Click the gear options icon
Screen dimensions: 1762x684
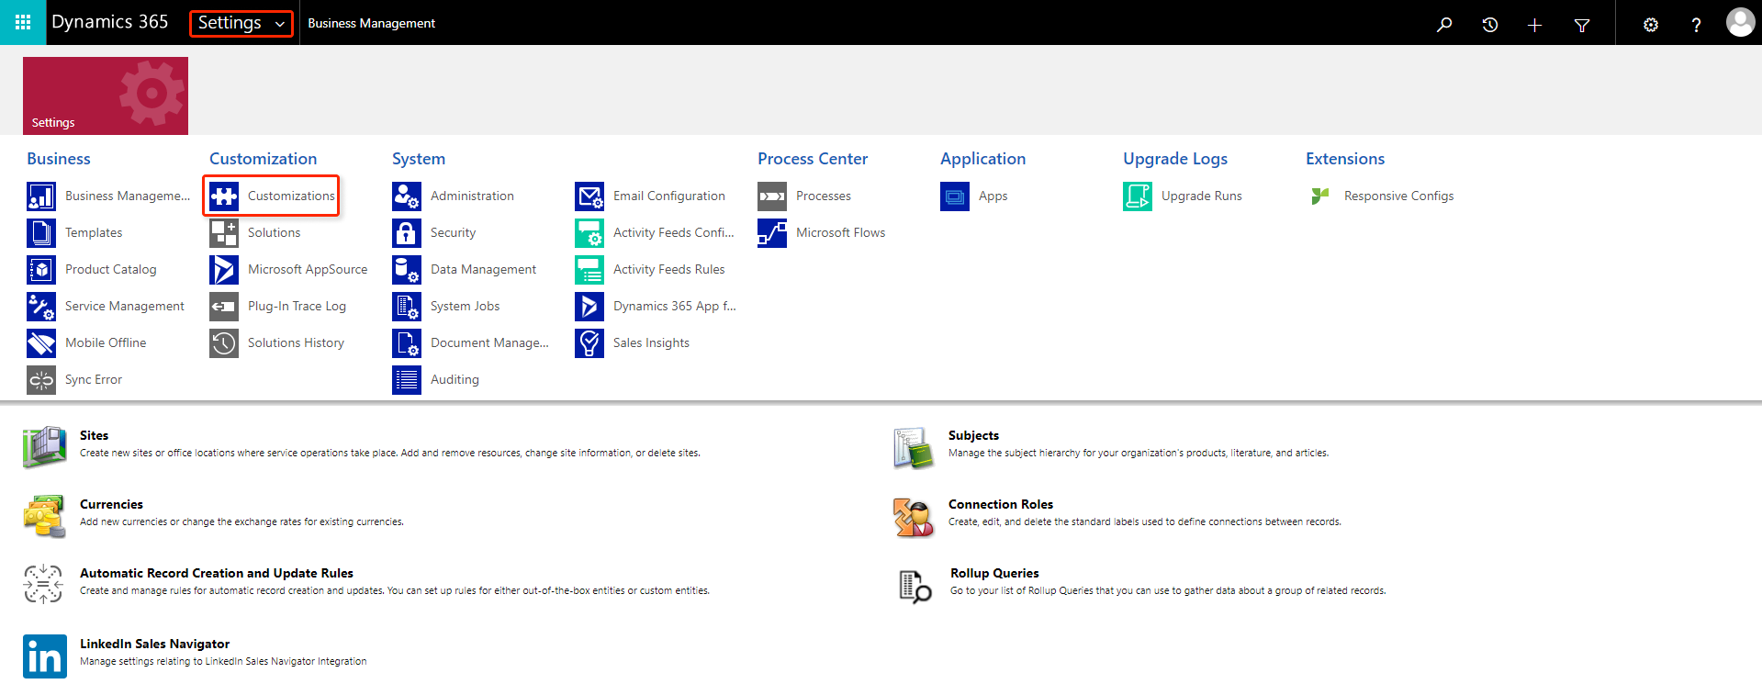coord(1651,25)
